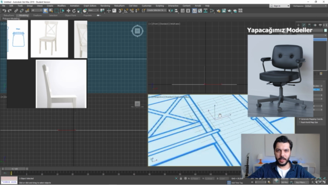
Task: Open the Render Setup teapot icon
Action: coord(218,11)
